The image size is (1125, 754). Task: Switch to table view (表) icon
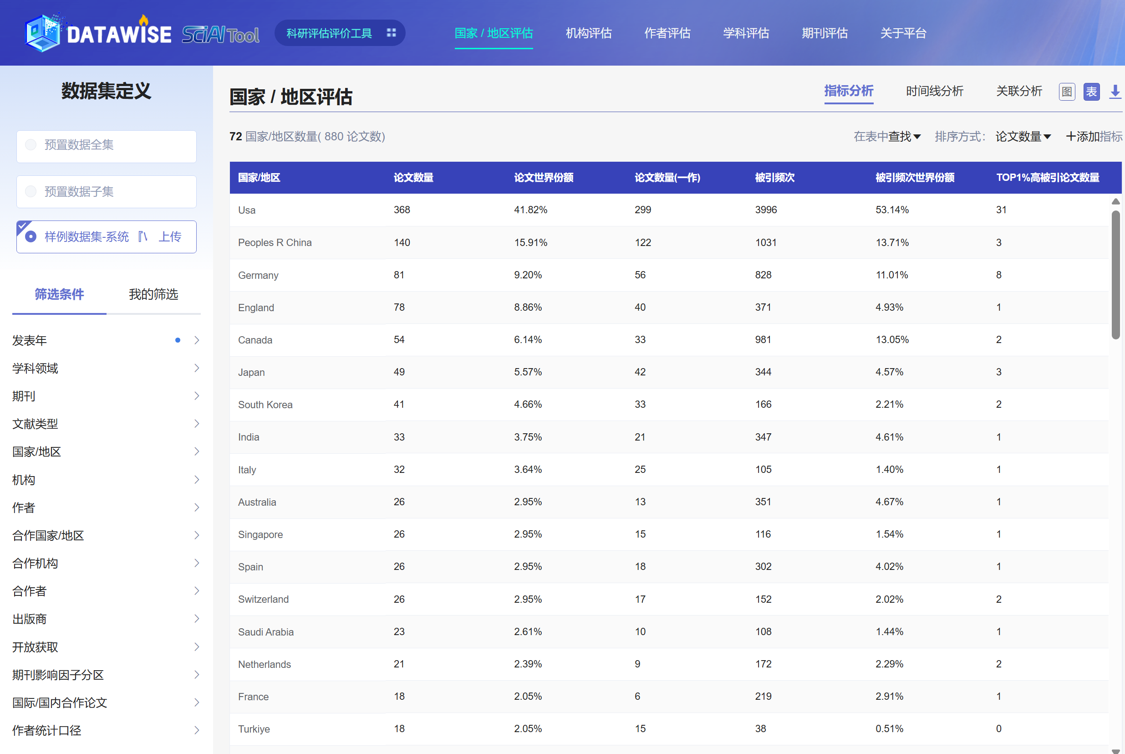[1091, 92]
